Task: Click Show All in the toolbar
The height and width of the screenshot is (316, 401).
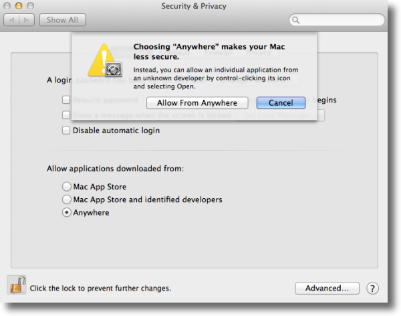Action: (62, 20)
